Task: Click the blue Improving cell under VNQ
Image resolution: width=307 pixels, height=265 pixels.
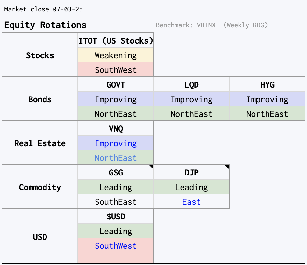Action: 116,143
